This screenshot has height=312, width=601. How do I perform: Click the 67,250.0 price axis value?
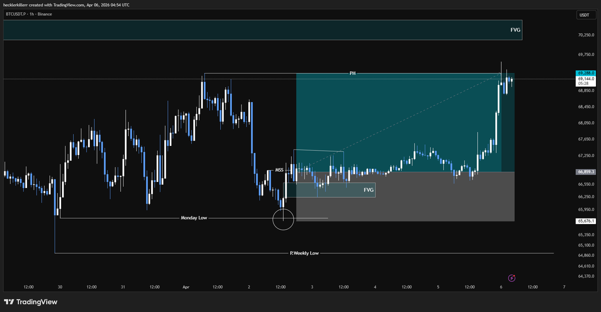click(x=585, y=155)
